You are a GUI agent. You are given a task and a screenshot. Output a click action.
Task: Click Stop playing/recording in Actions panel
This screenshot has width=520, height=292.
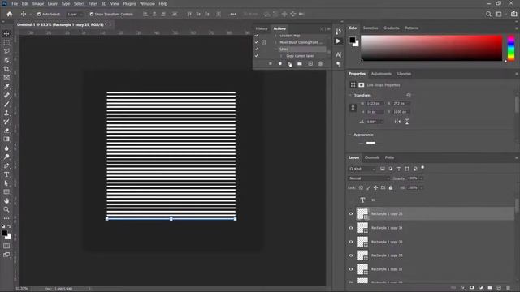tap(271, 63)
